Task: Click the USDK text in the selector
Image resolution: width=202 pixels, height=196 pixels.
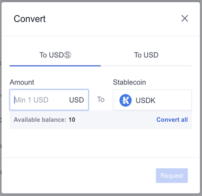Action: [x=145, y=100]
